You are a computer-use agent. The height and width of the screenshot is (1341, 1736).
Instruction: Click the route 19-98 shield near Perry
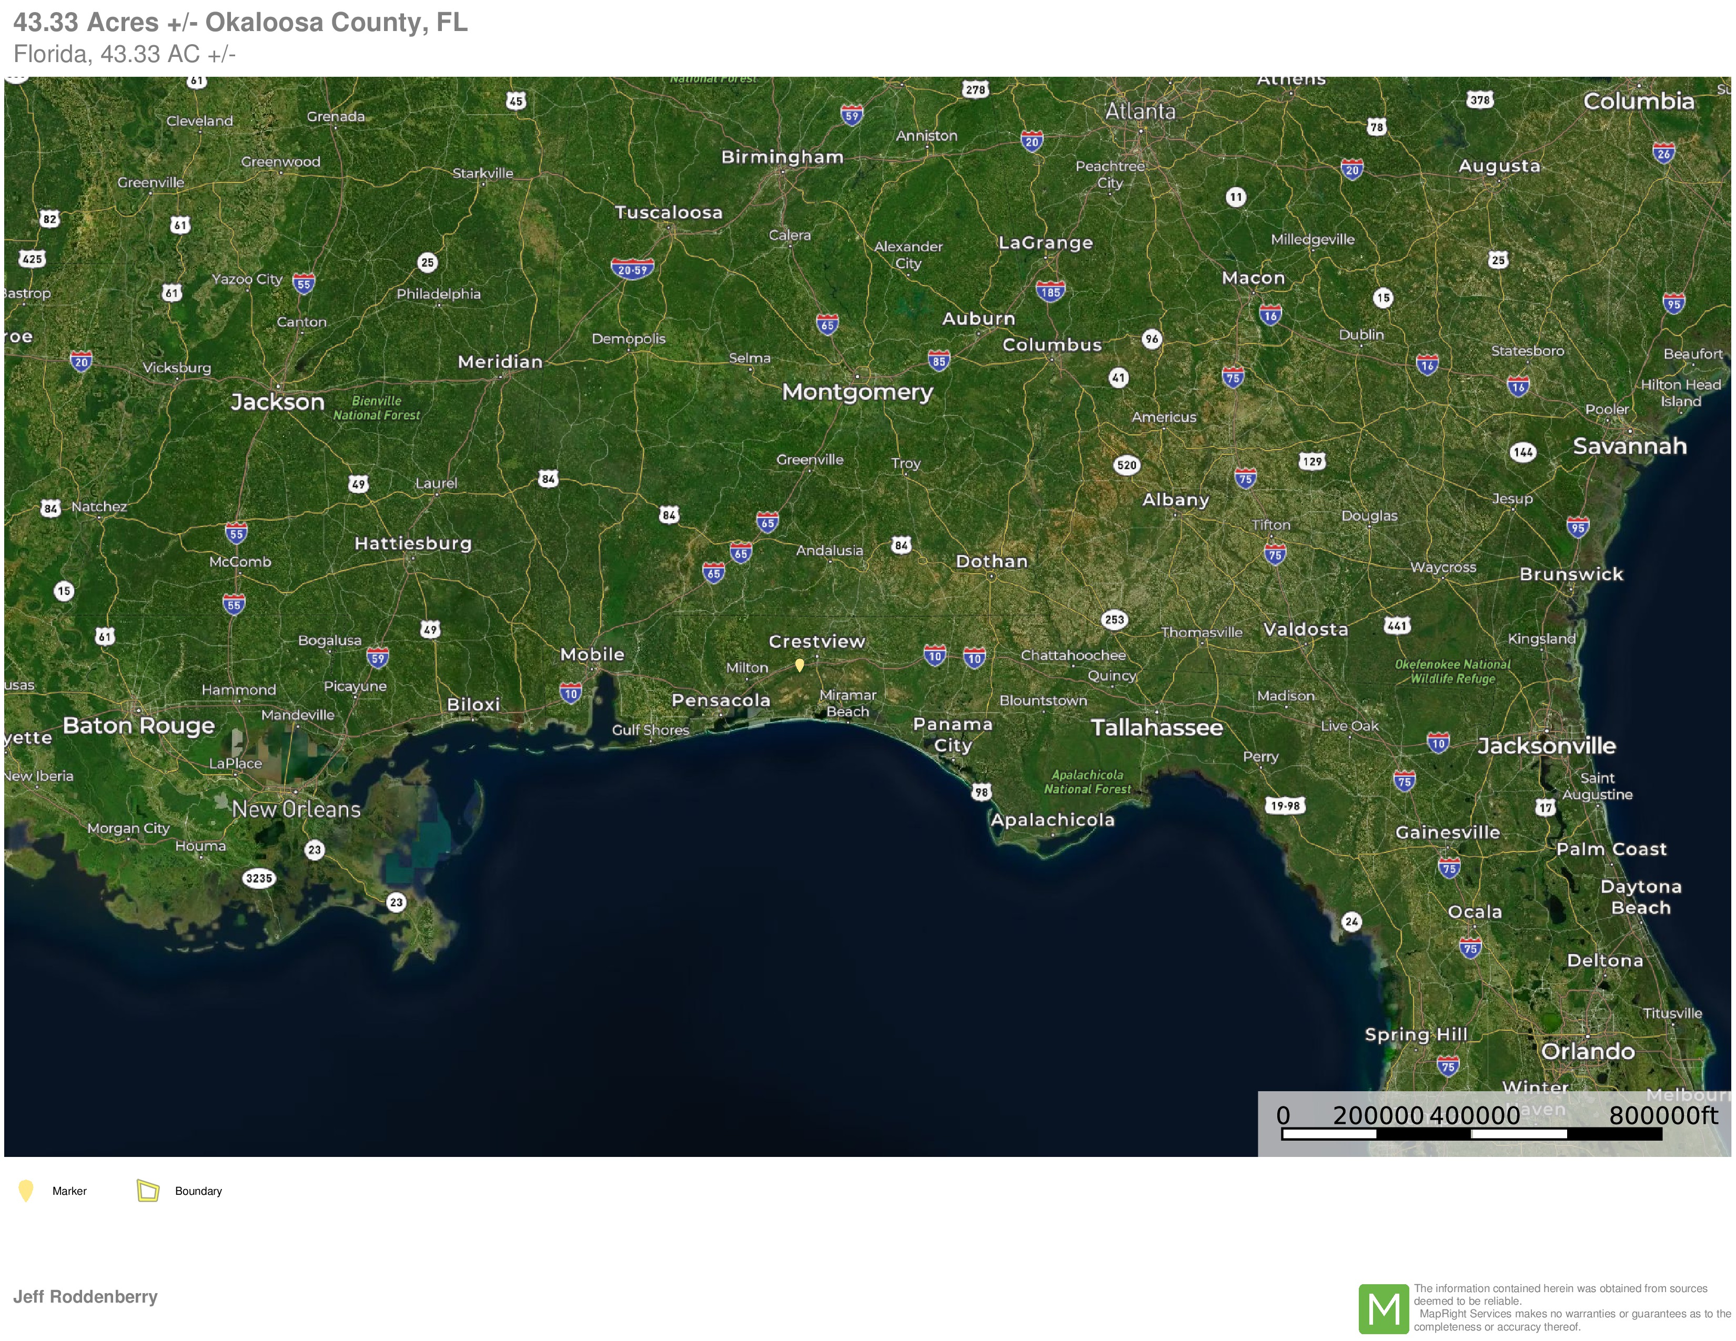(1285, 806)
